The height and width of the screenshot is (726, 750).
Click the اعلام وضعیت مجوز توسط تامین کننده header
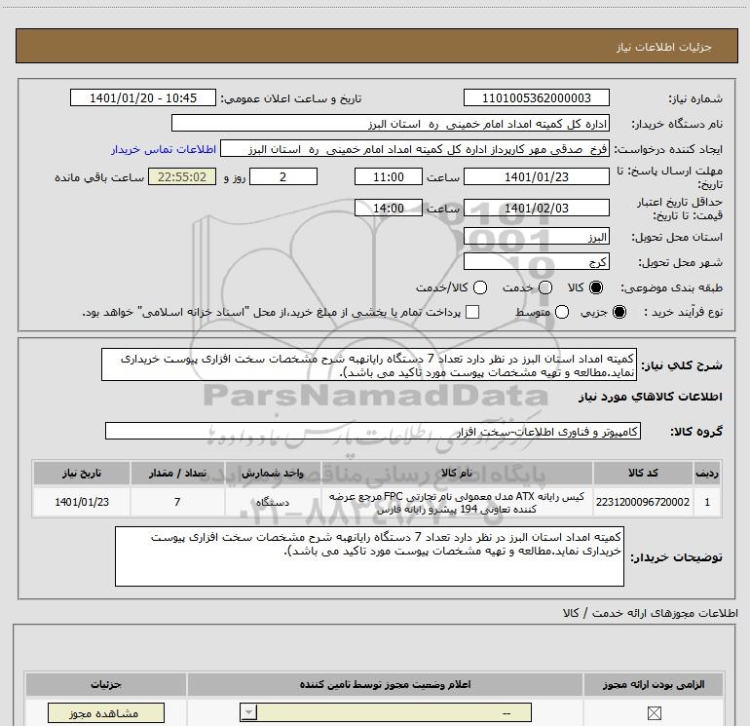click(x=385, y=684)
